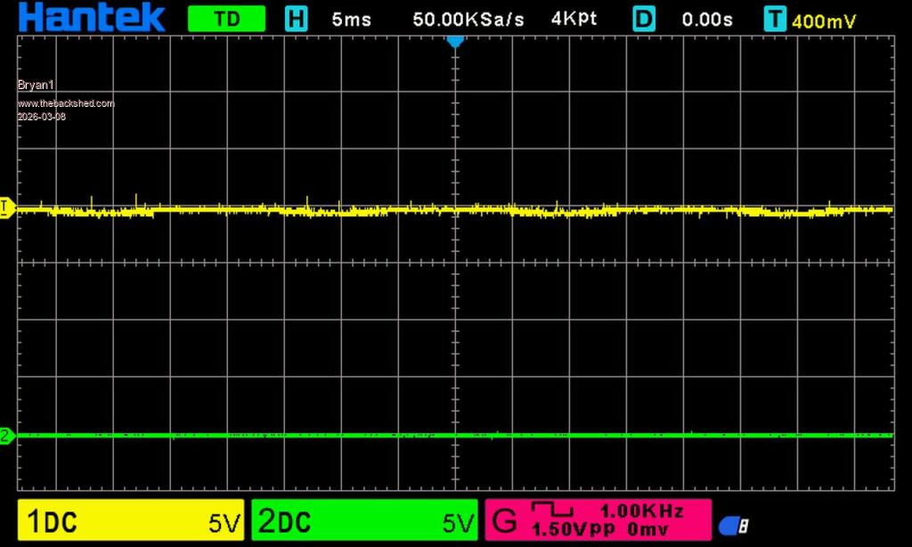
Task: Open the 4Kpt memory depth setting
Action: tap(574, 19)
